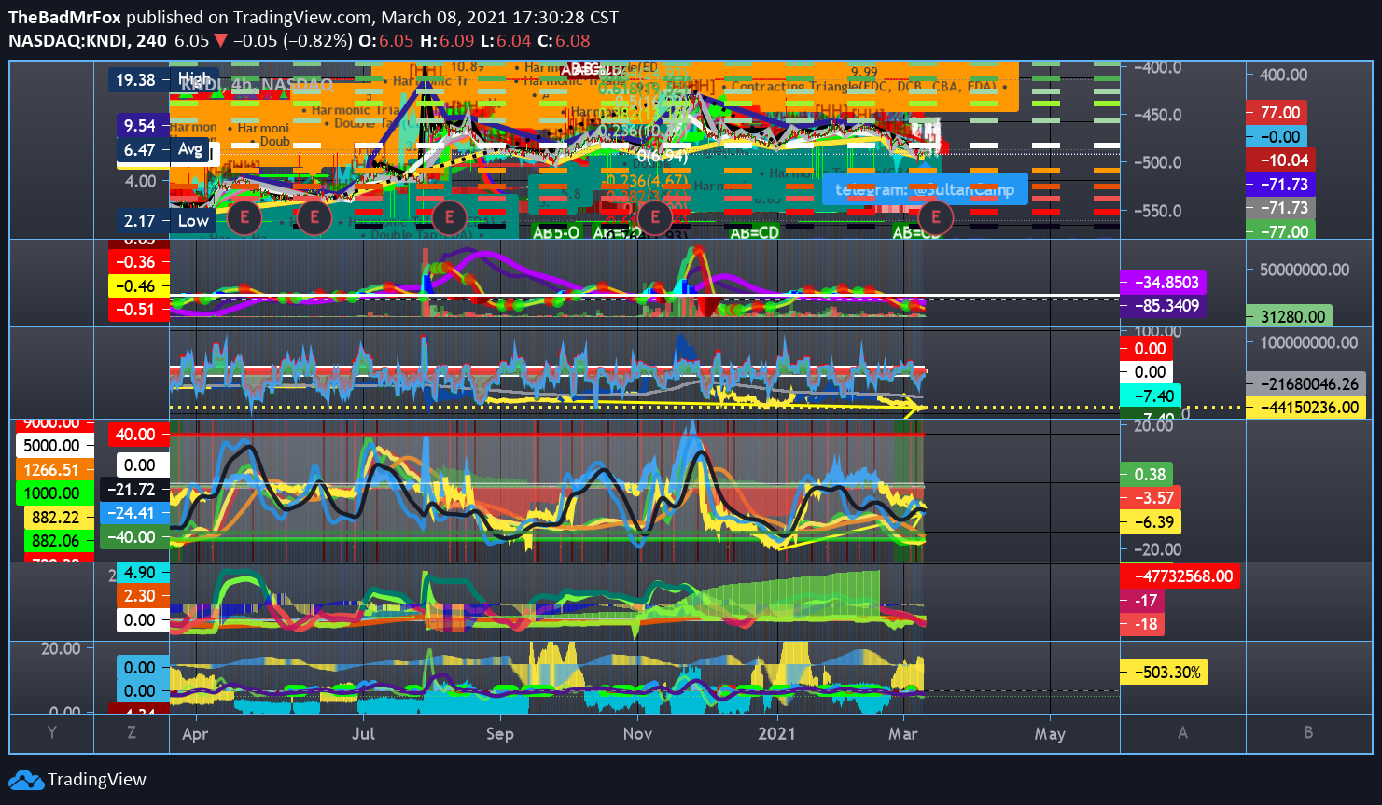The width and height of the screenshot is (1382, 805).
Task: Click the cyan 4.90 scale label
Action: tap(143, 572)
